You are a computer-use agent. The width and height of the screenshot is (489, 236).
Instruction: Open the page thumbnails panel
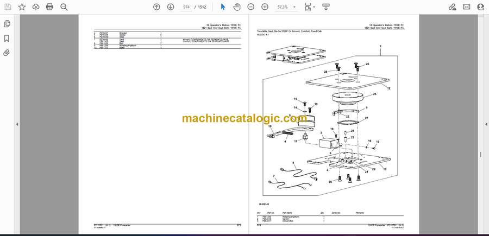(x=7, y=24)
